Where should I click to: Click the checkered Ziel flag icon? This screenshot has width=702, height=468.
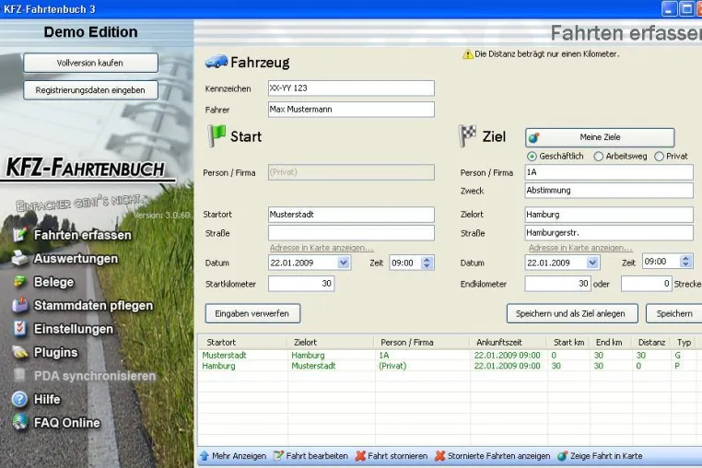(x=467, y=135)
